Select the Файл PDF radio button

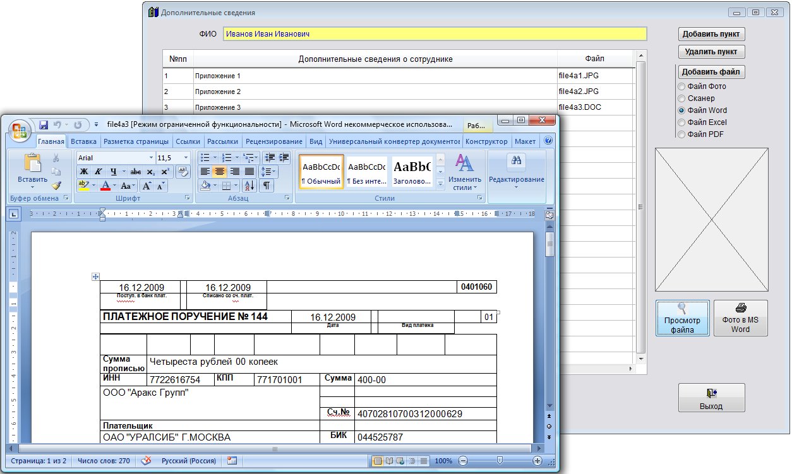tap(681, 134)
